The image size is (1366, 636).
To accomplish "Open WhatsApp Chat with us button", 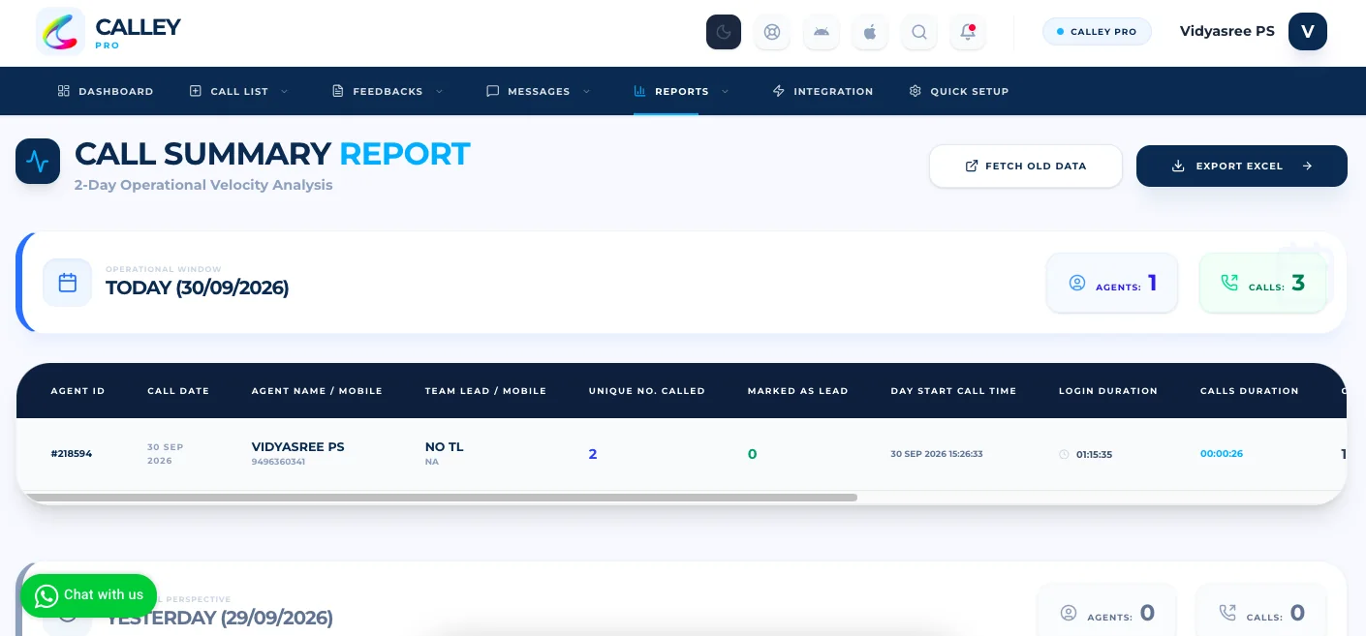I will (88, 595).
